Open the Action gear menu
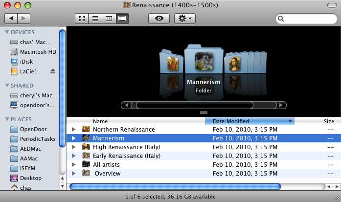 [185, 19]
